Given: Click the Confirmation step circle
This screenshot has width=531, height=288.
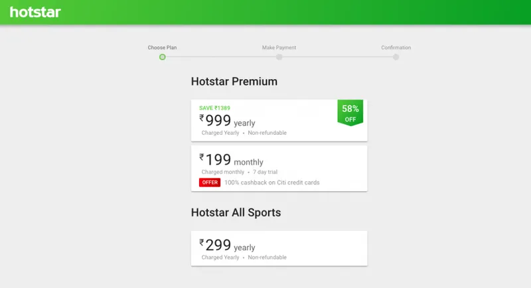Looking at the screenshot, I should [x=396, y=57].
